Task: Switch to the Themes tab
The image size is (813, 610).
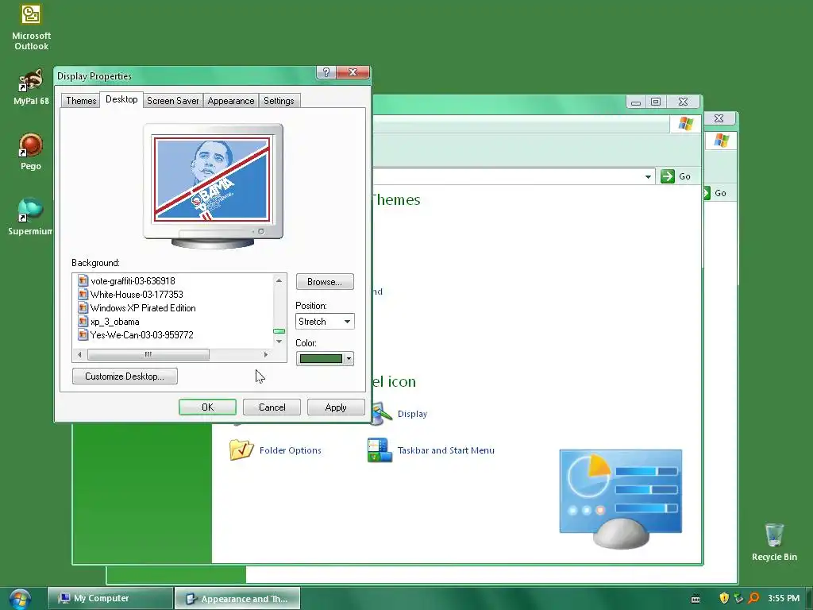Action: [x=81, y=101]
